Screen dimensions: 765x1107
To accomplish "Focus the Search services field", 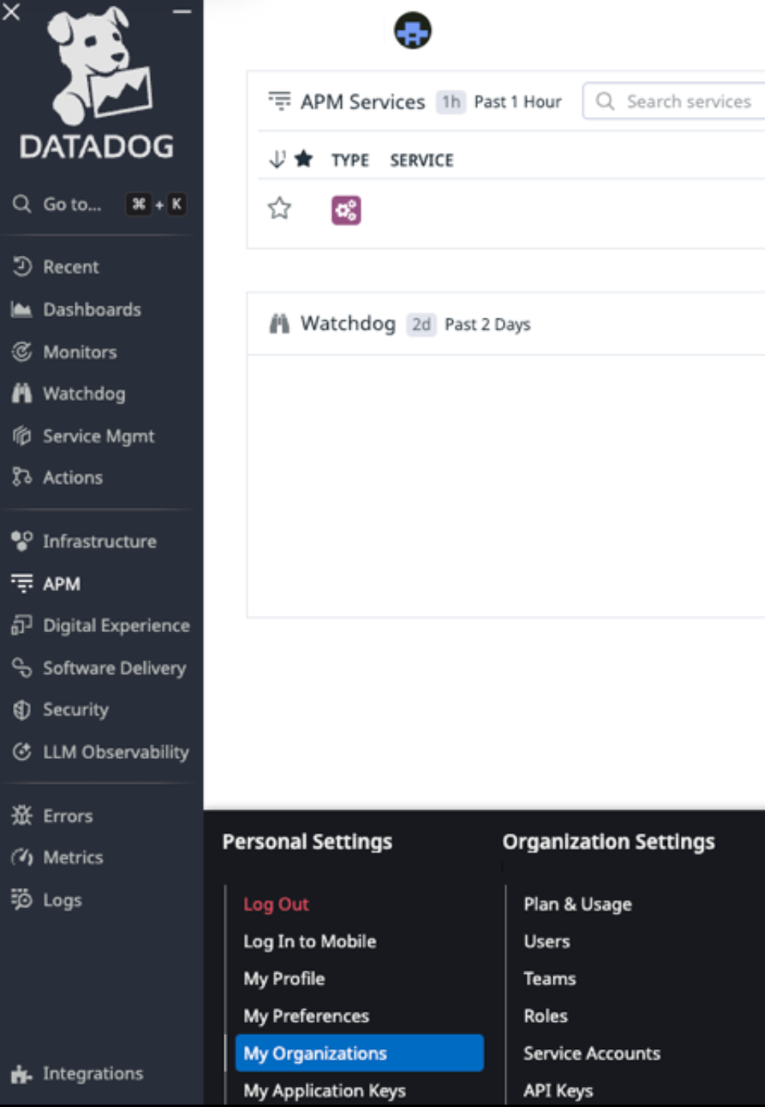I will [x=674, y=102].
